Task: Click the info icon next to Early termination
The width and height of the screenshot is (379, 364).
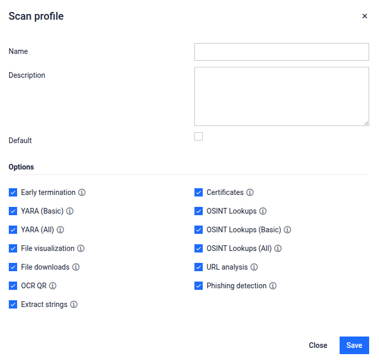Action: point(82,192)
